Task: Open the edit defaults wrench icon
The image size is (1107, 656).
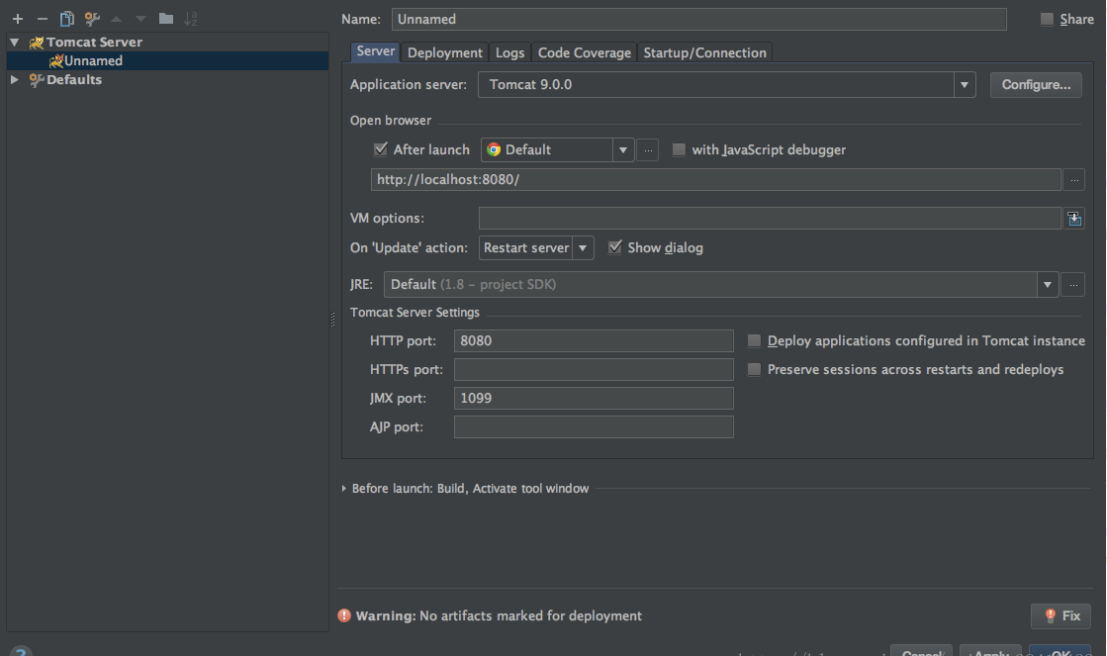Action: pyautogui.click(x=92, y=19)
